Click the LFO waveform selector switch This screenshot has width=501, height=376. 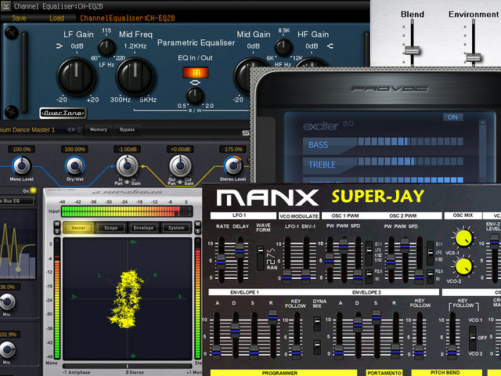coord(261,258)
